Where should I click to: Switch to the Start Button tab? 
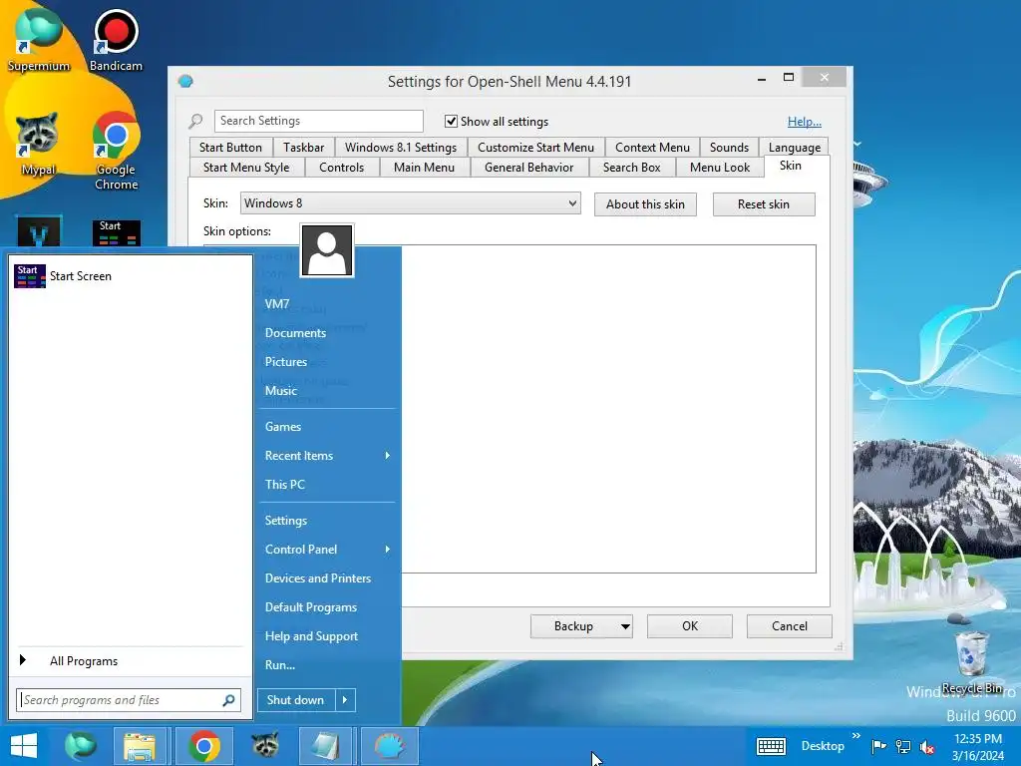pos(230,148)
